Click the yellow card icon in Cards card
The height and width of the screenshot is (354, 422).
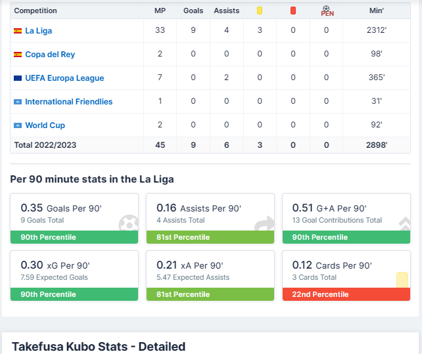tap(402, 280)
